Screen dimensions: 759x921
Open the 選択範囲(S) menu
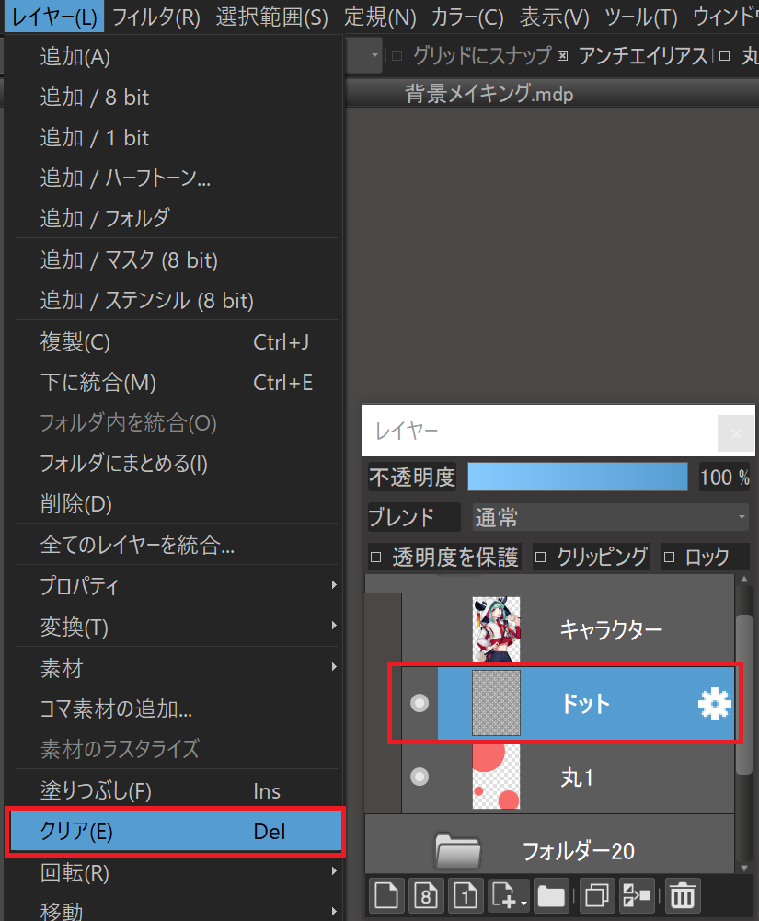[x=272, y=17]
